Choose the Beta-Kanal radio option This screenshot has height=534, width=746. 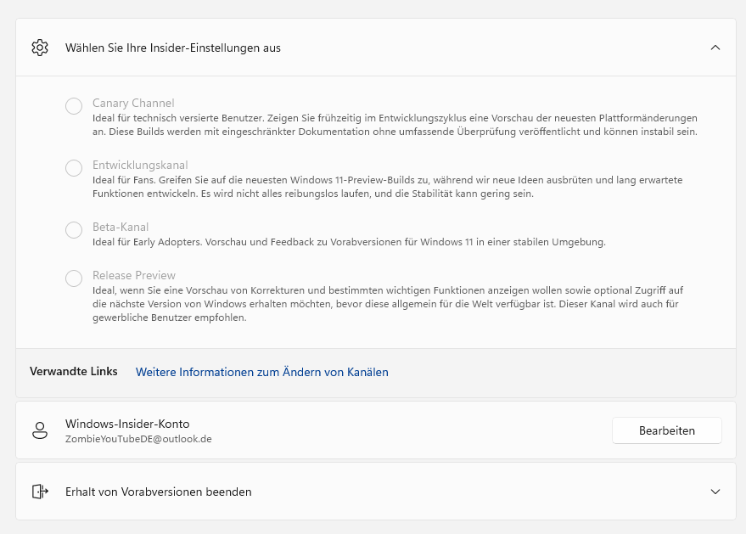click(x=74, y=229)
